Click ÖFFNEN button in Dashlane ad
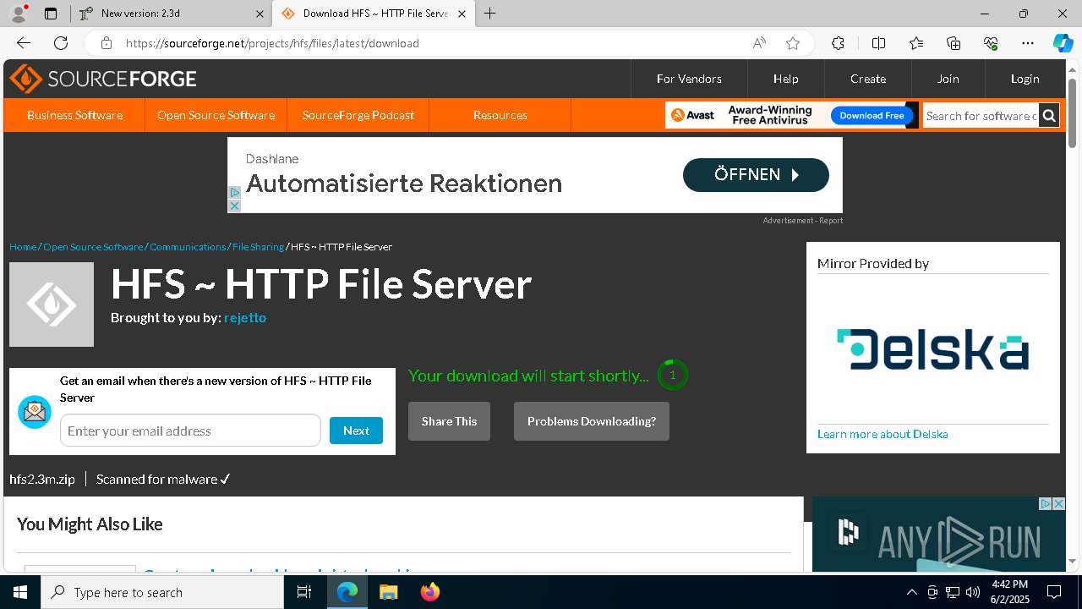Image resolution: width=1082 pixels, height=609 pixels. point(756,175)
